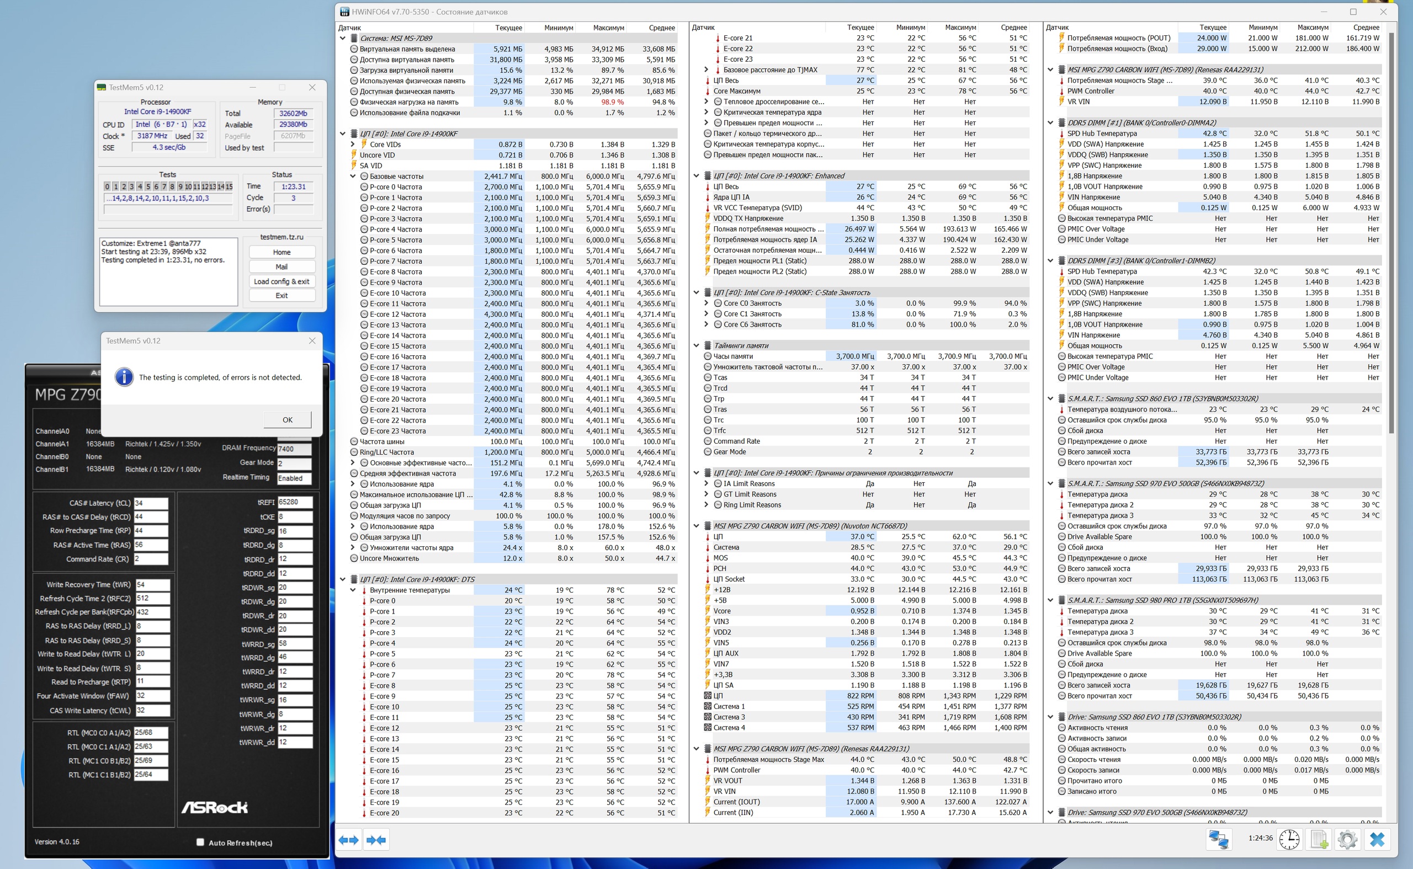Click DRAM Frequency field showing 7400
This screenshot has width=1413, height=869.
(x=294, y=449)
